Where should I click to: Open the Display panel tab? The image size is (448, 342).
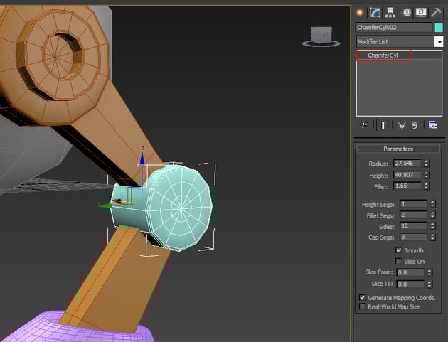click(421, 12)
